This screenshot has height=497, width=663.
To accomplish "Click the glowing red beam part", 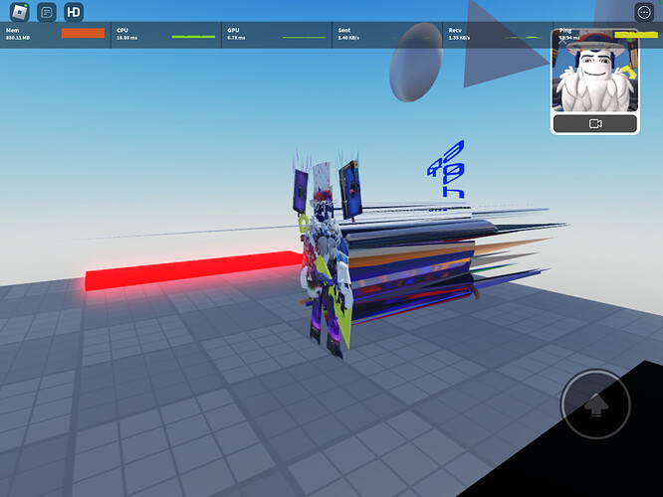I will (x=194, y=270).
